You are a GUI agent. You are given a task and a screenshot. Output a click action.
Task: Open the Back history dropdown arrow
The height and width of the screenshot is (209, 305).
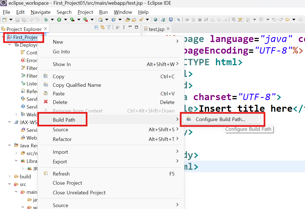pos(294,20)
